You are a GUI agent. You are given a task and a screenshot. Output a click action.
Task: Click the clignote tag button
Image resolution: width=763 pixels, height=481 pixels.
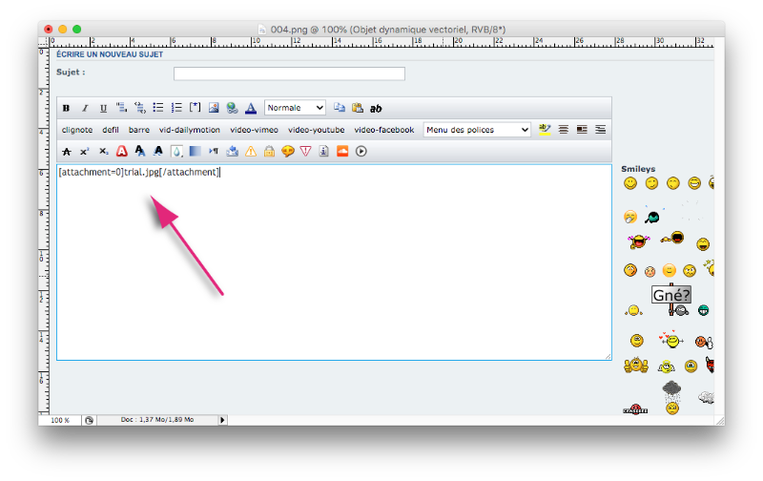(x=77, y=130)
